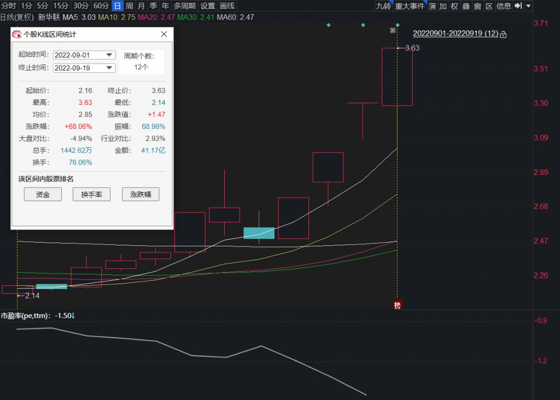Click the small X marker above last candle
This screenshot has width=560, height=400.
pos(393,31)
